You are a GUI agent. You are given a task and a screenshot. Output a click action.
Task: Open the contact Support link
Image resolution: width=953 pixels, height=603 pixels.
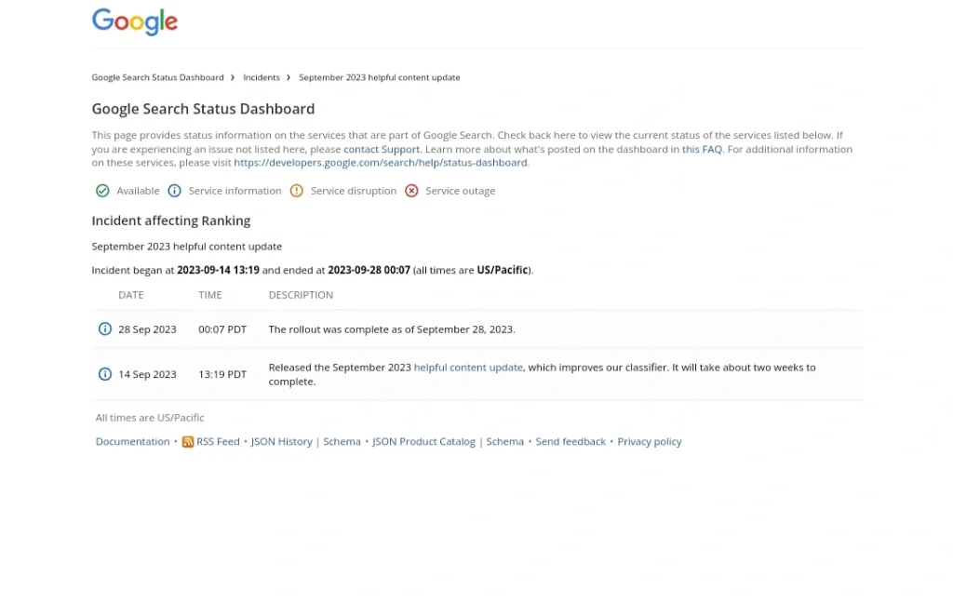pos(382,149)
